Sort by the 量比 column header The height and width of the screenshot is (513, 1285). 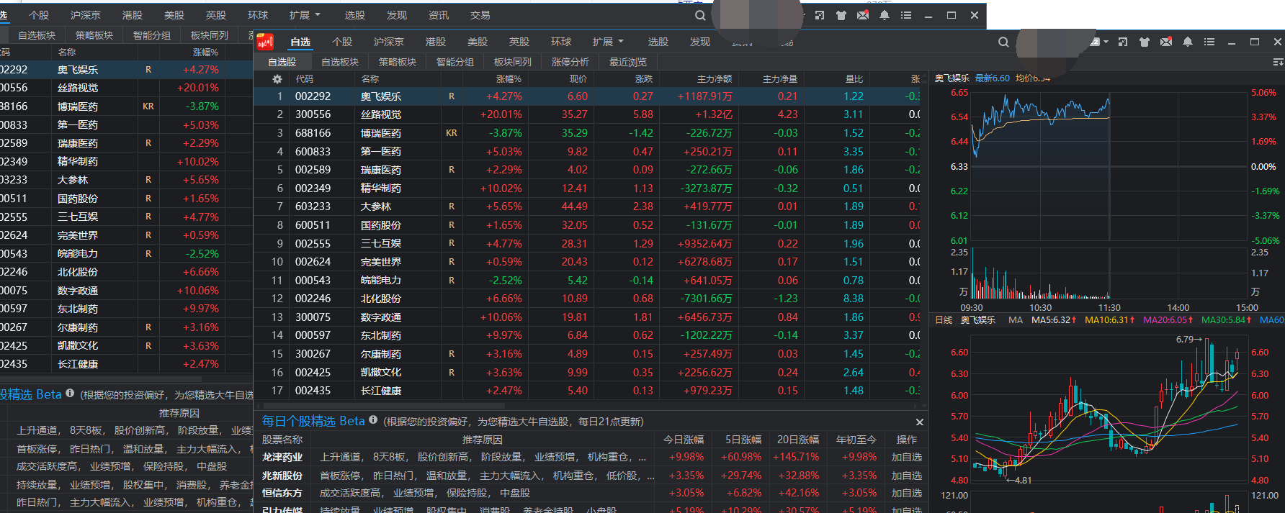[x=854, y=79]
